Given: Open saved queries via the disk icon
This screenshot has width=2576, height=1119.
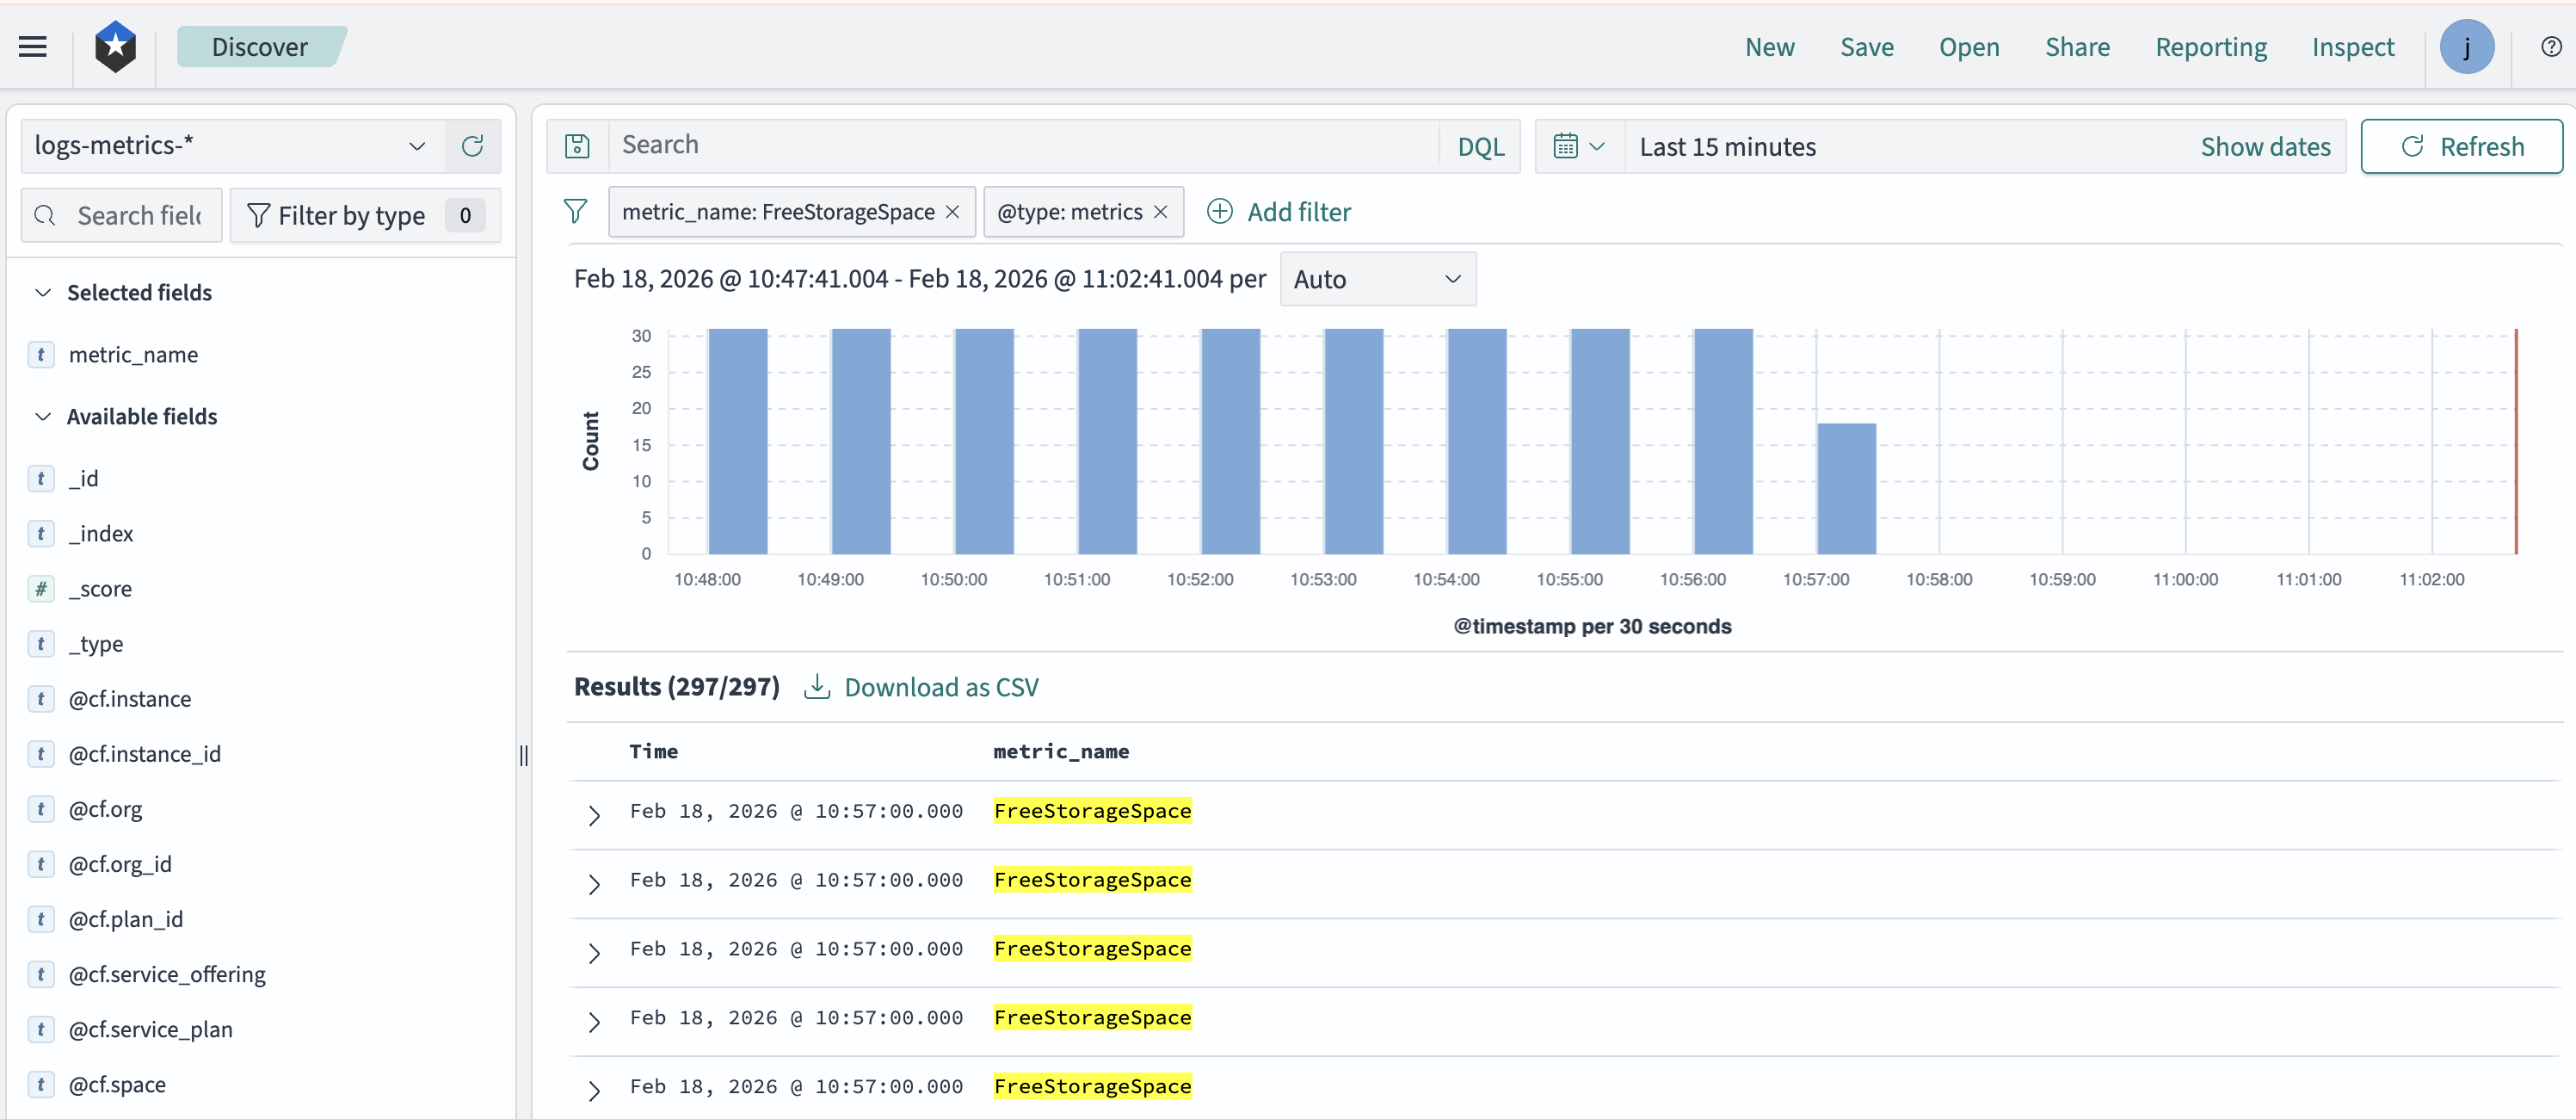Looking at the screenshot, I should [578, 145].
